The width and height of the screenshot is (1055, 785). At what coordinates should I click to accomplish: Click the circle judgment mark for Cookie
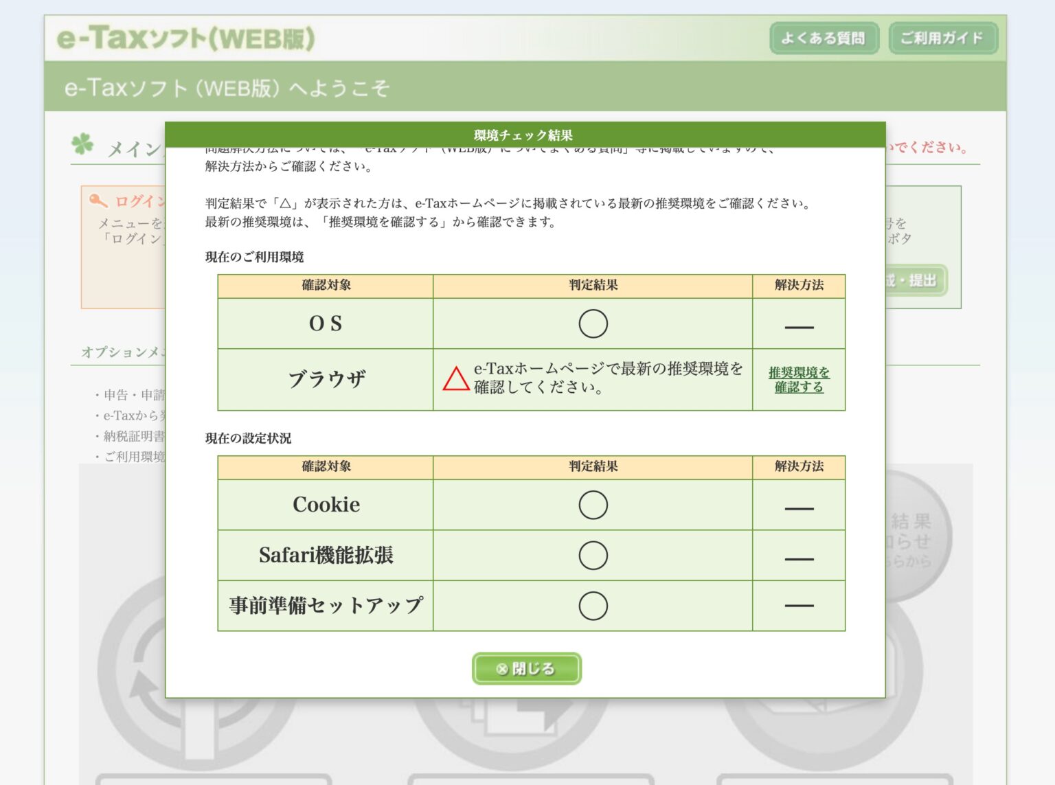pos(593,504)
